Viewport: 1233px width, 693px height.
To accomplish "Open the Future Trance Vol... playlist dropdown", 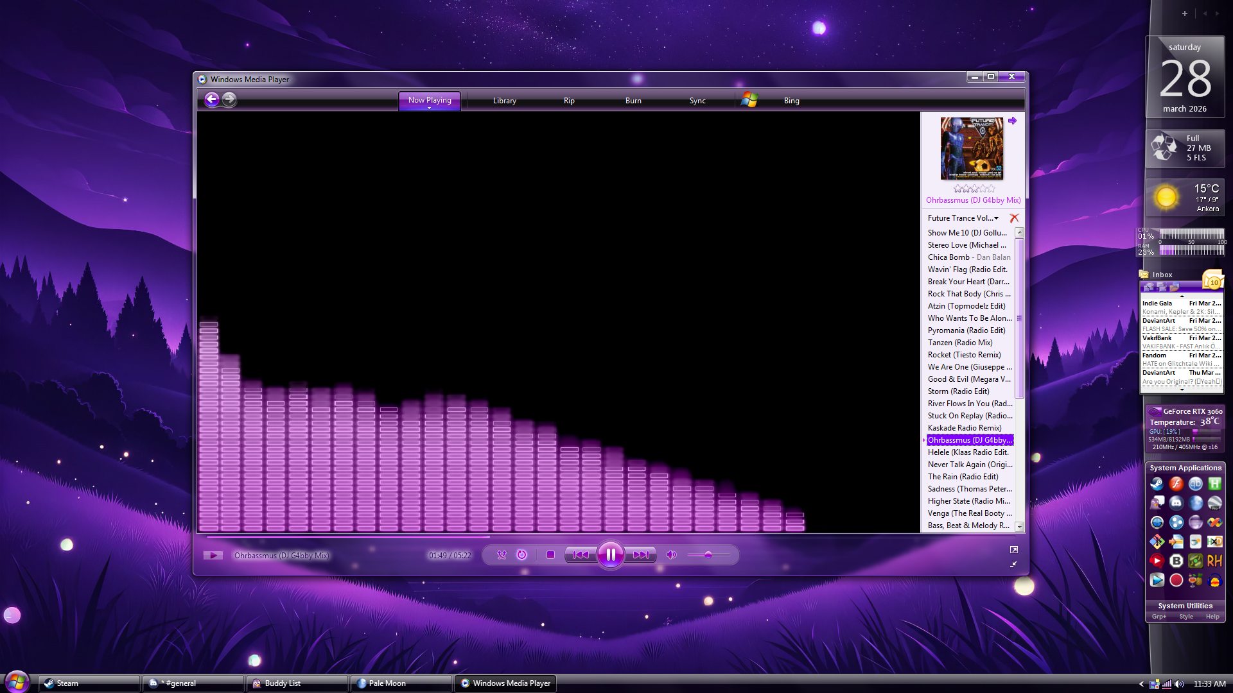I will pyautogui.click(x=963, y=218).
